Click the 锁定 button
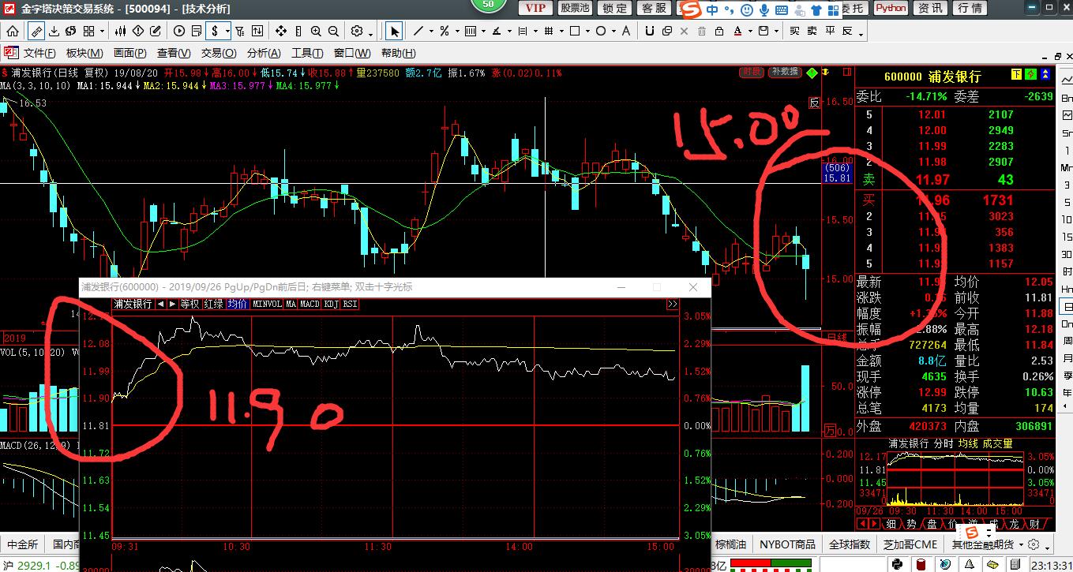This screenshot has width=1073, height=572. click(614, 8)
